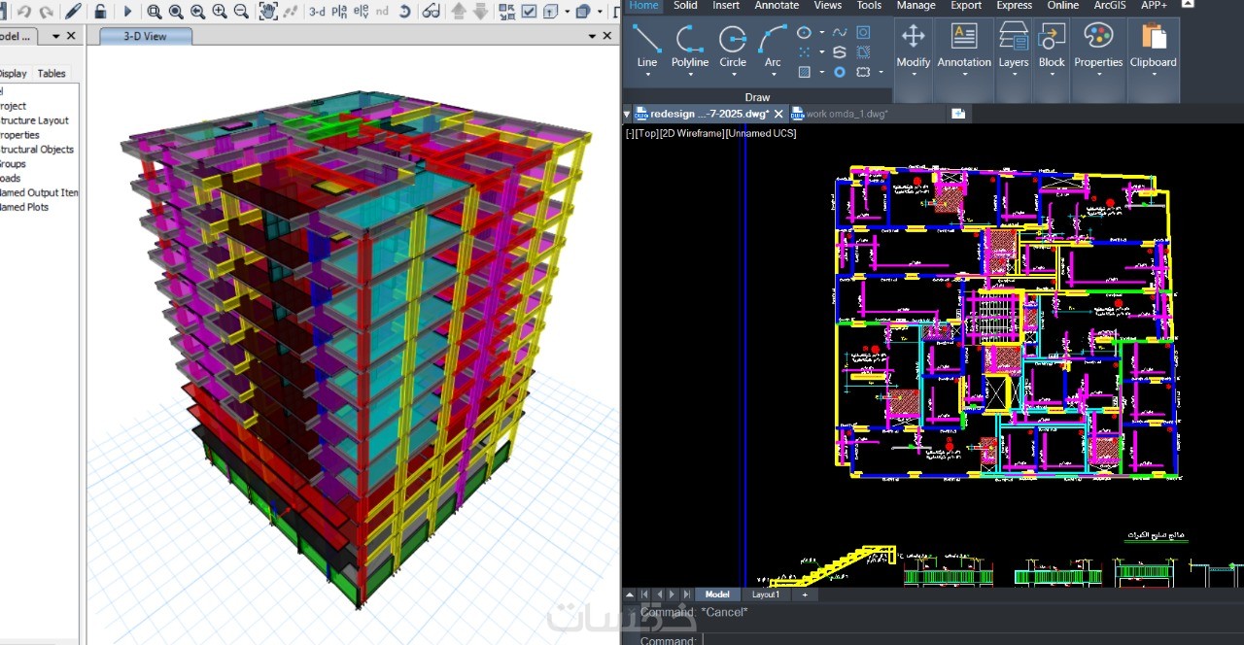Collapse the ribbon with up-arrow button
Viewport: 1244px width, 645px height.
(x=1188, y=5)
